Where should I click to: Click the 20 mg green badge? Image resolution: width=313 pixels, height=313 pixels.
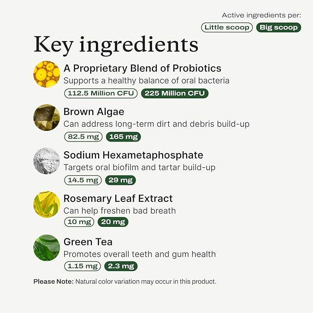(113, 222)
